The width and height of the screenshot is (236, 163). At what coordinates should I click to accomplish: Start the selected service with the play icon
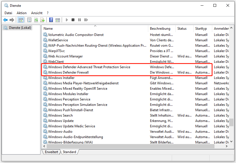pos(66,20)
